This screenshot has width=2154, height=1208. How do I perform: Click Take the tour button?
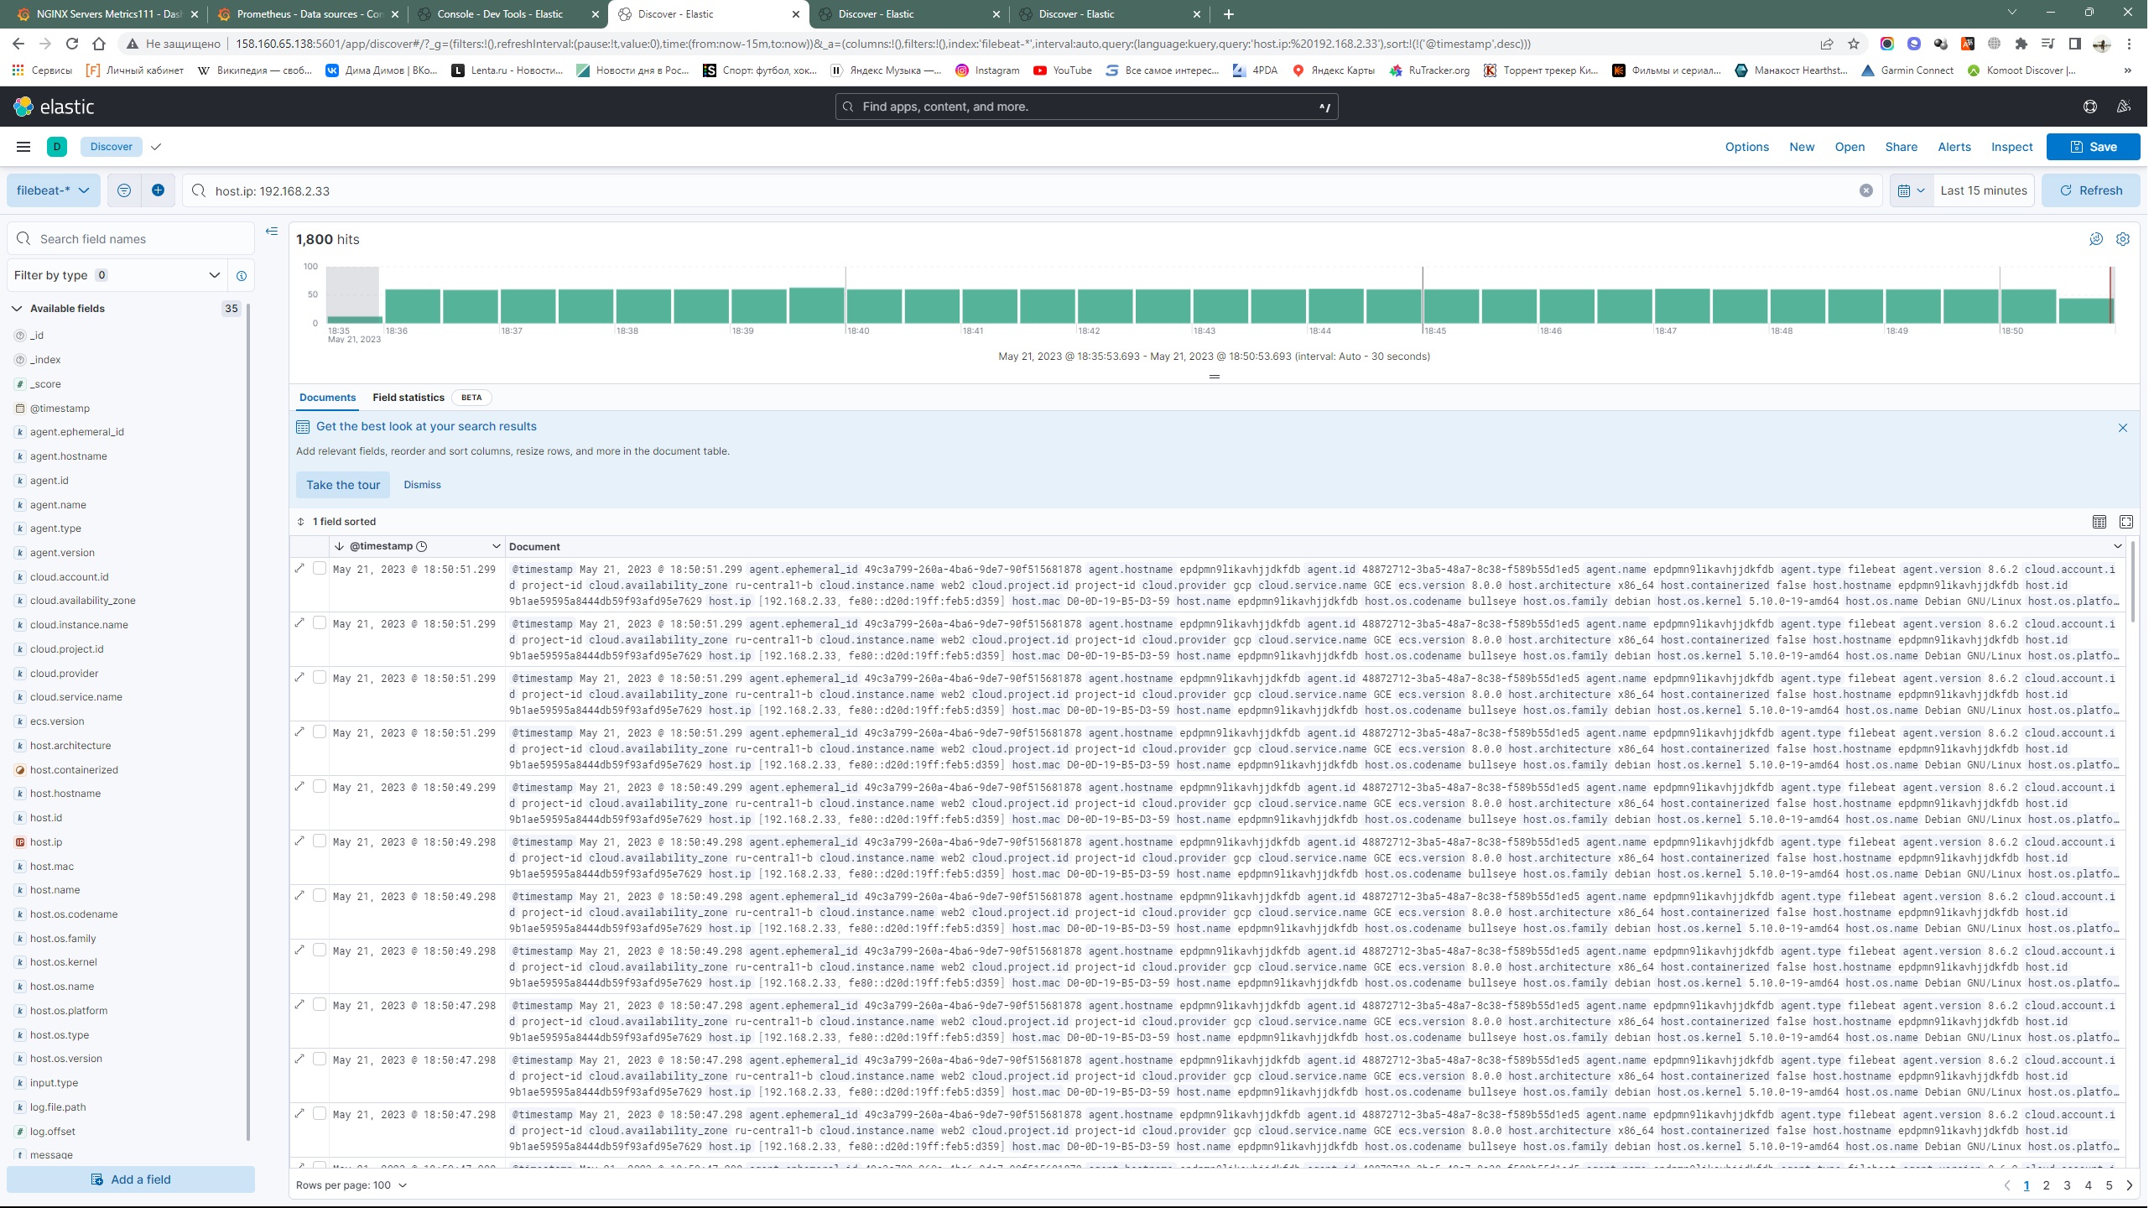[342, 484]
